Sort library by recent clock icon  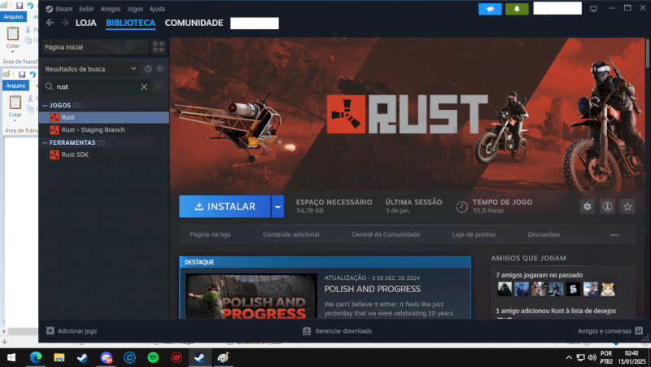point(148,69)
